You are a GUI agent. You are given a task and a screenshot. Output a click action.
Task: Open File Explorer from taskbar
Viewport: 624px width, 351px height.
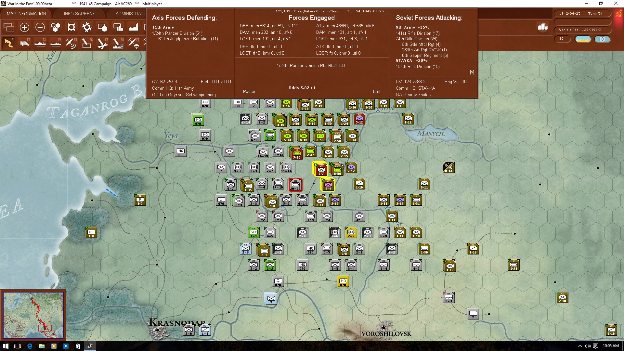click(42, 346)
